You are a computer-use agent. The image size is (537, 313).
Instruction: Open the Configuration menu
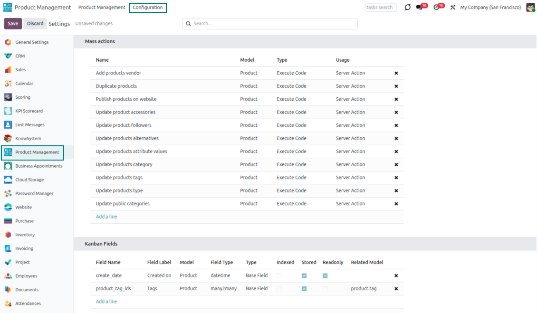(148, 8)
